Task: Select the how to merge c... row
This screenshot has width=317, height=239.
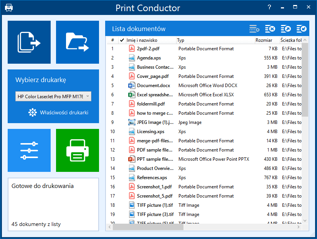Action: (204, 113)
